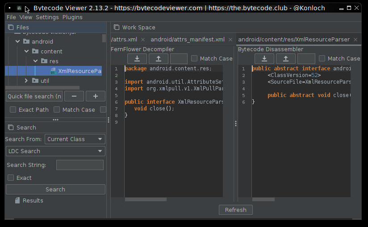Close the attrs.xml tab
The width and height of the screenshot is (368, 227).
click(143, 40)
